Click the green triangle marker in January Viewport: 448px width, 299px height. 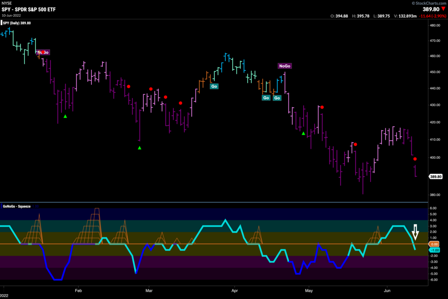(65, 116)
